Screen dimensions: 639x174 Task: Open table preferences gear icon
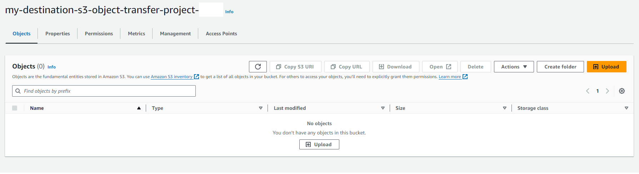(622, 91)
